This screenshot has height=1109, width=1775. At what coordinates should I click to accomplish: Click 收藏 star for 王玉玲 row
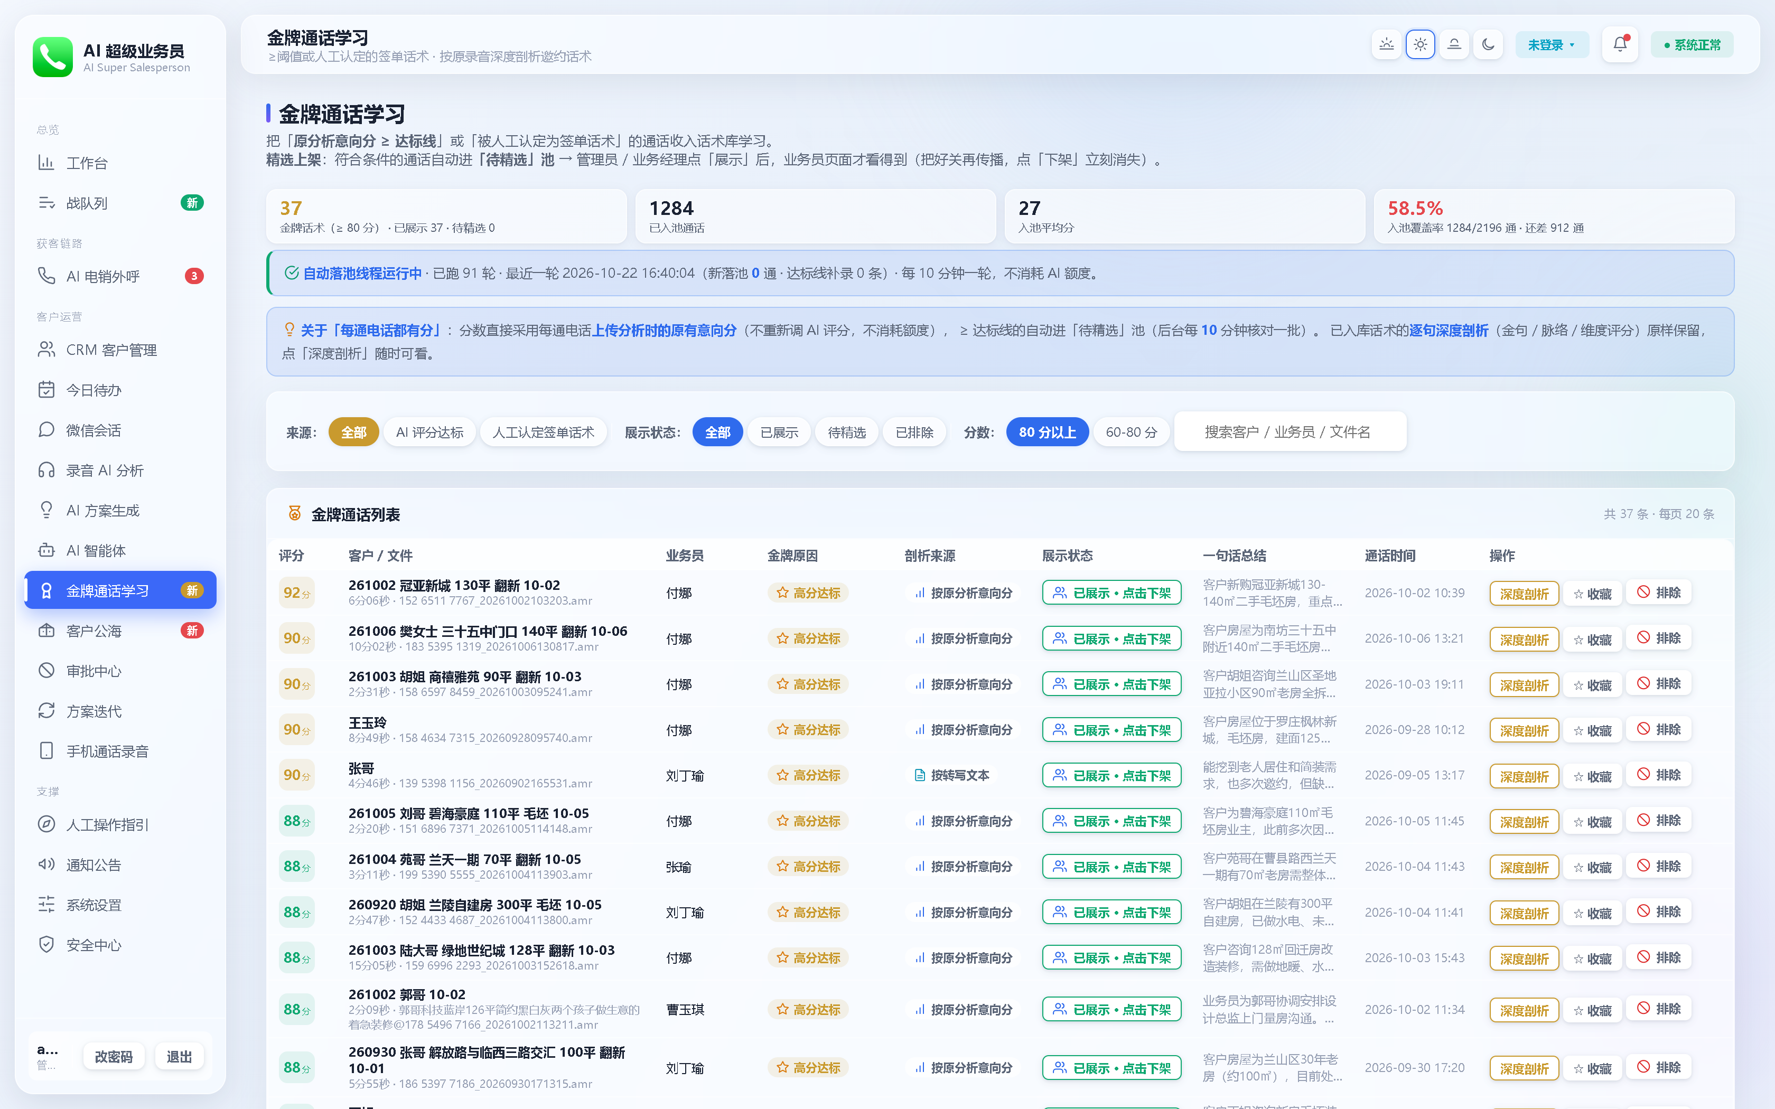click(1592, 730)
